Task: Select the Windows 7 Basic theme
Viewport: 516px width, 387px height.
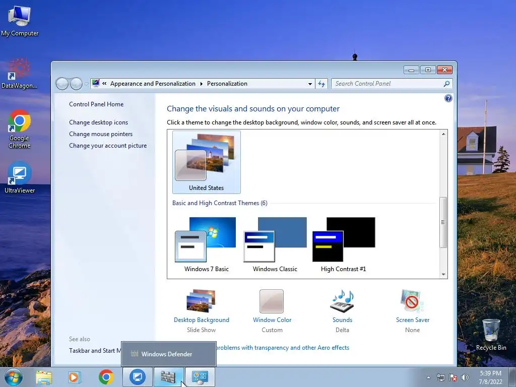Action: coord(206,245)
